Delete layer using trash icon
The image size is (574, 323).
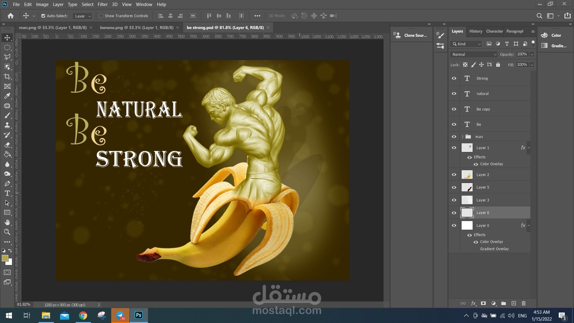tap(523, 303)
